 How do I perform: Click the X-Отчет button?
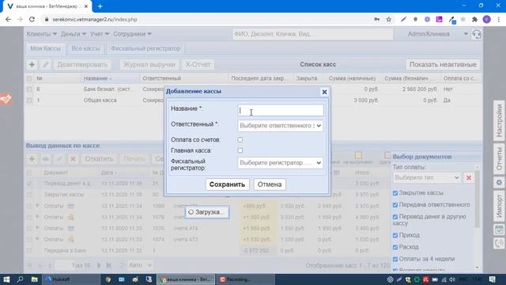click(198, 65)
